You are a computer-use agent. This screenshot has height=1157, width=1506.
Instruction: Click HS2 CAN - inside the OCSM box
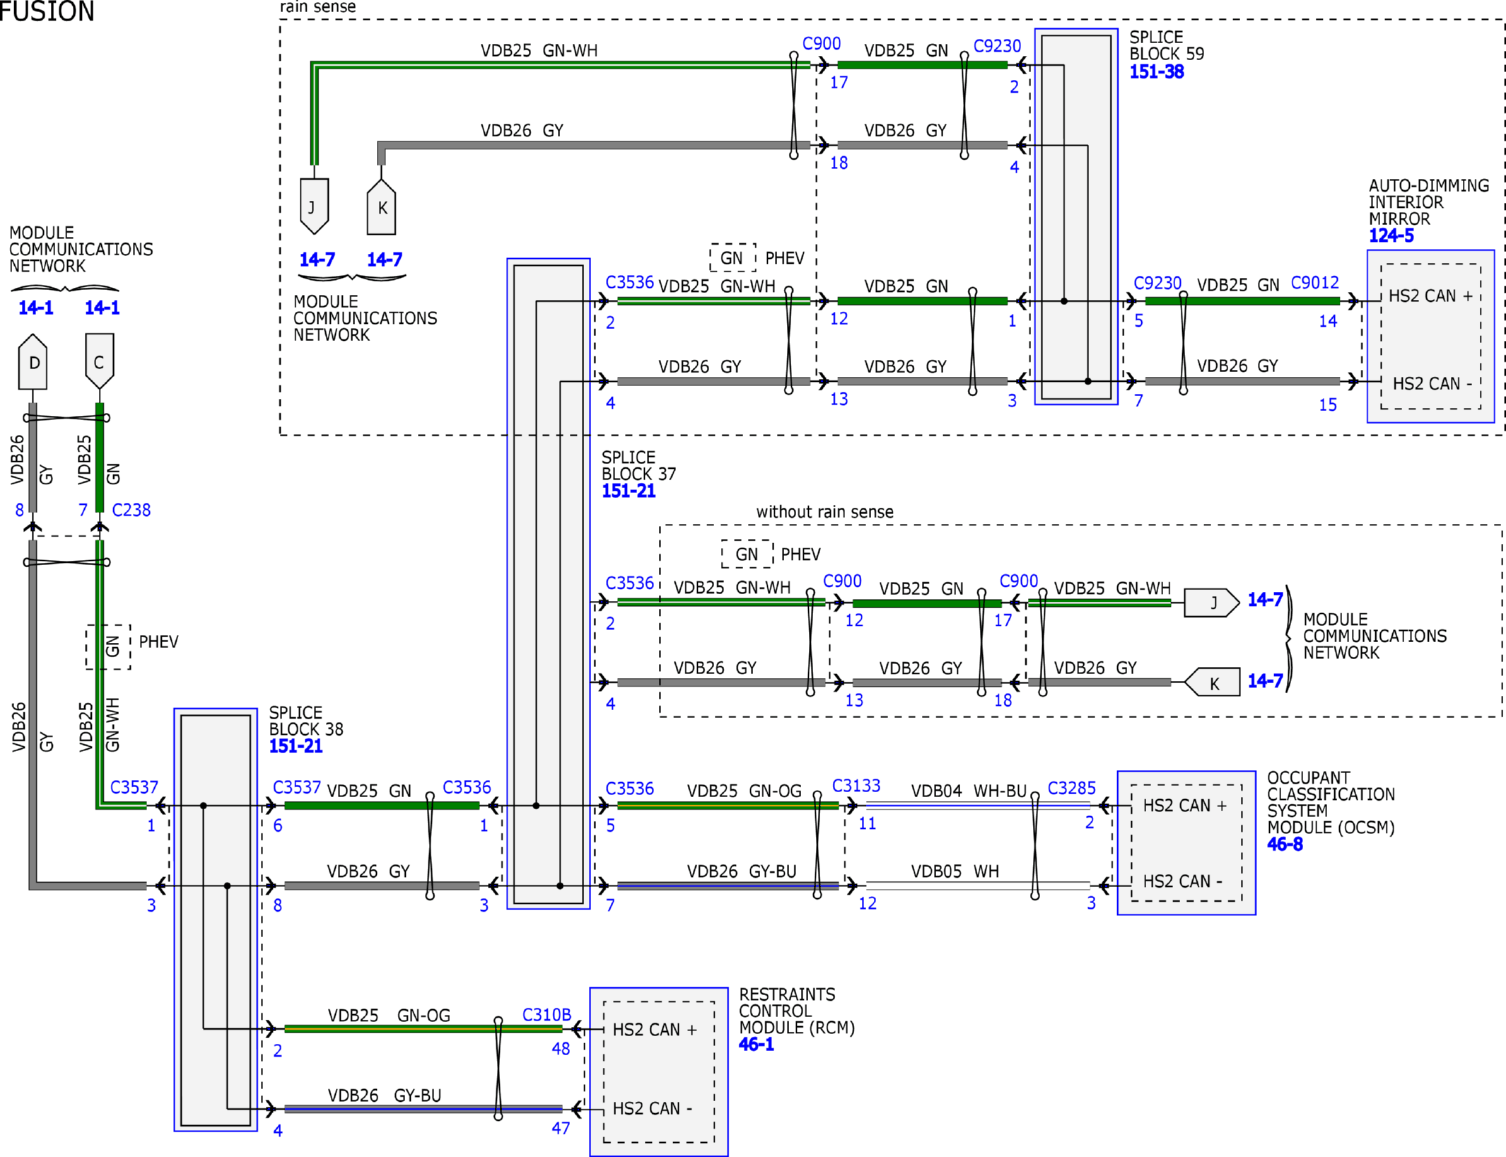click(1182, 881)
